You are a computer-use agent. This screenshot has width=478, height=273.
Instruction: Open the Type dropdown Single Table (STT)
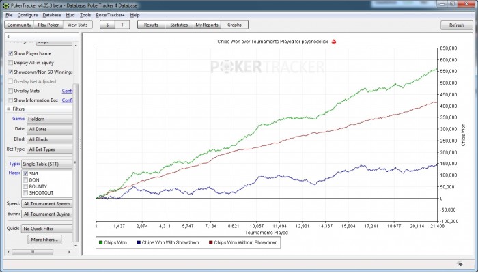point(47,164)
